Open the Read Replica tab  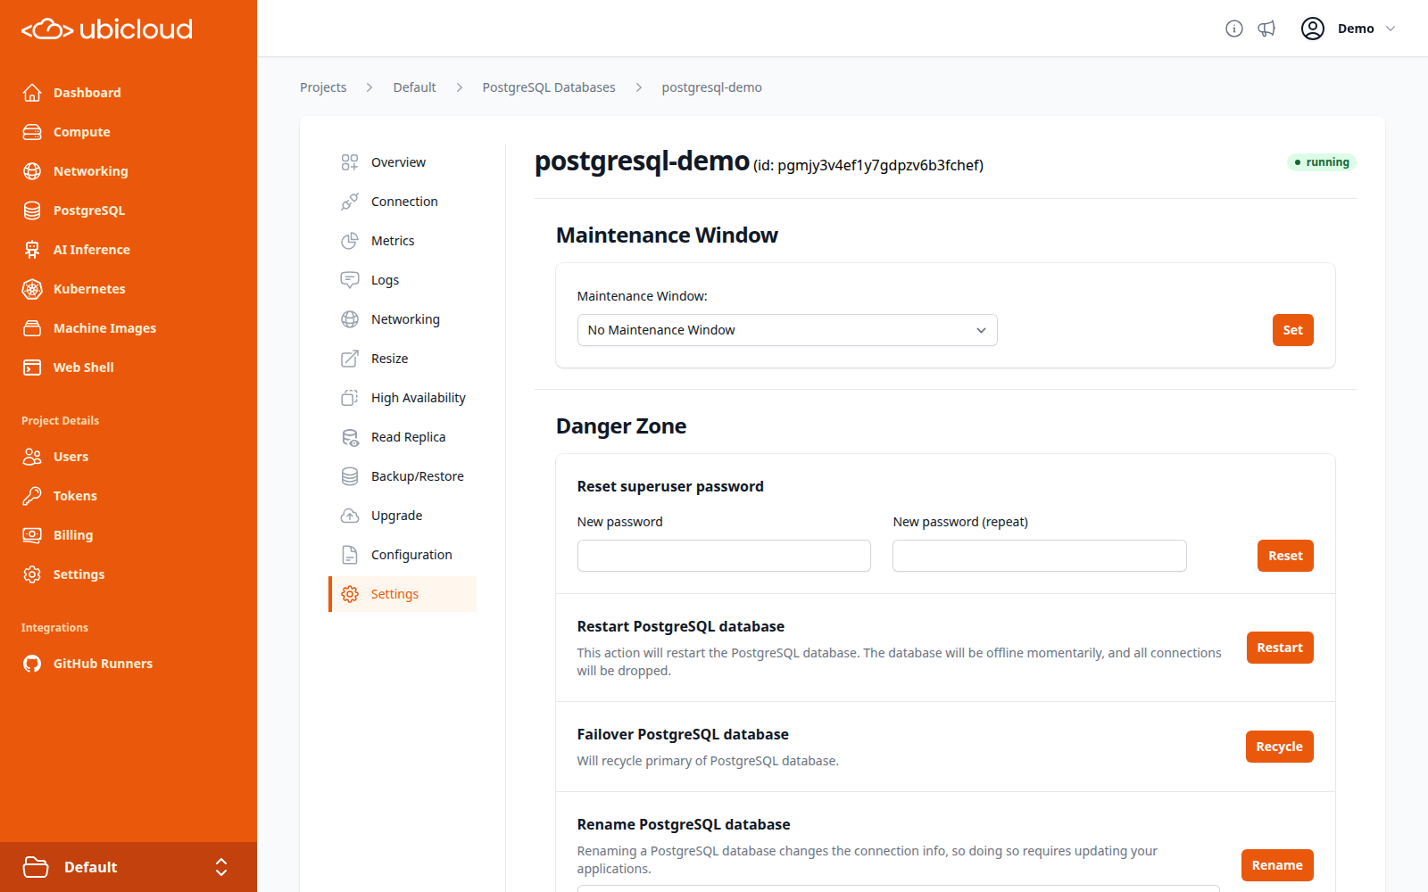[403, 437]
